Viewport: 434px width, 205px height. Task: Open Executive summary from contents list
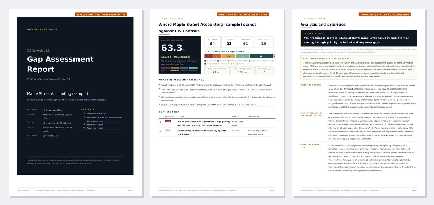pos(96,114)
